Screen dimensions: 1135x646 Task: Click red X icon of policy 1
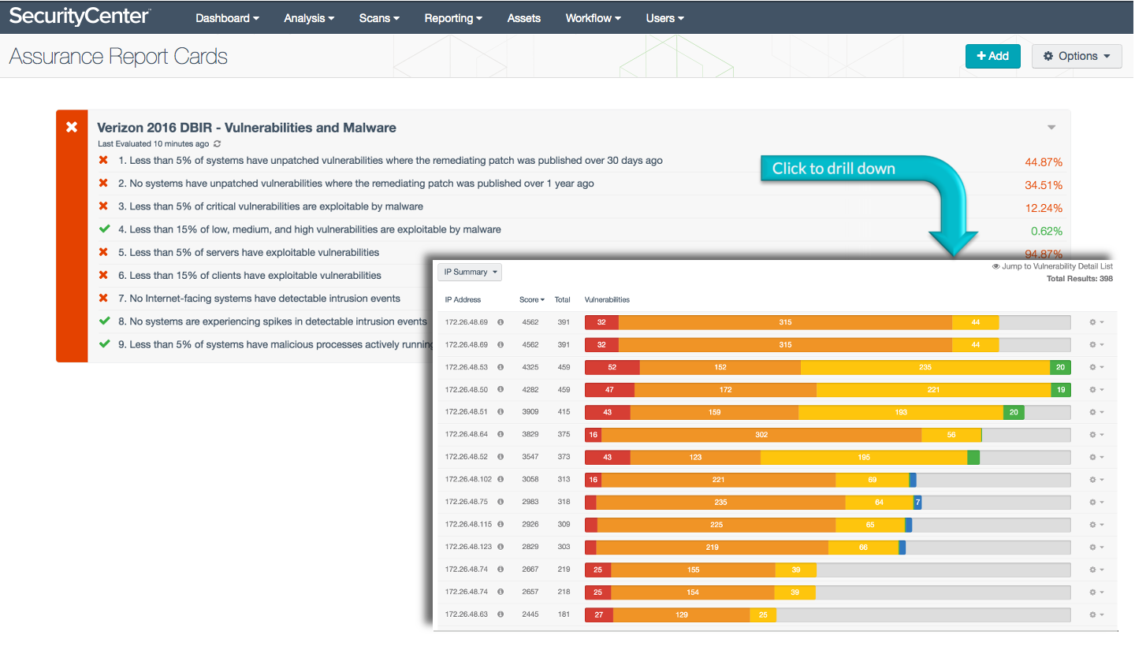tap(103, 161)
